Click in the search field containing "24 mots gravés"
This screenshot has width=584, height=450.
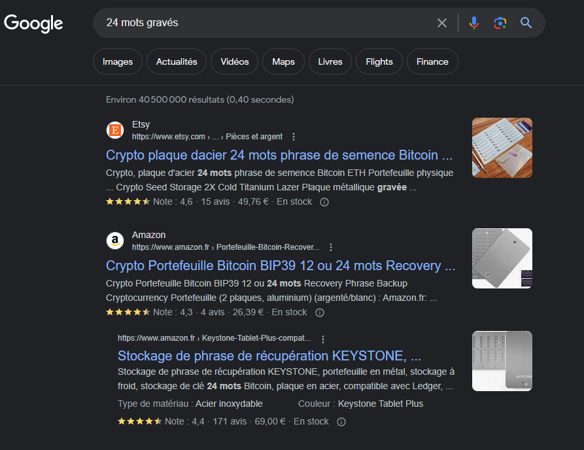point(262,23)
